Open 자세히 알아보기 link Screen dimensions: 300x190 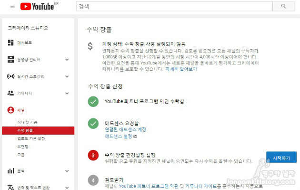[181, 69]
